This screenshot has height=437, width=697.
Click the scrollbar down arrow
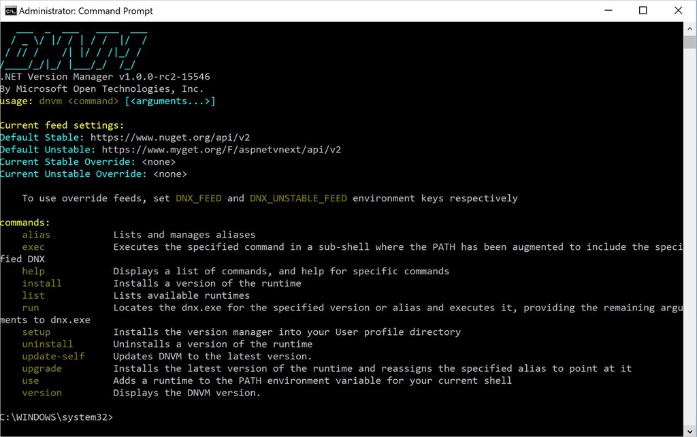[x=690, y=430]
